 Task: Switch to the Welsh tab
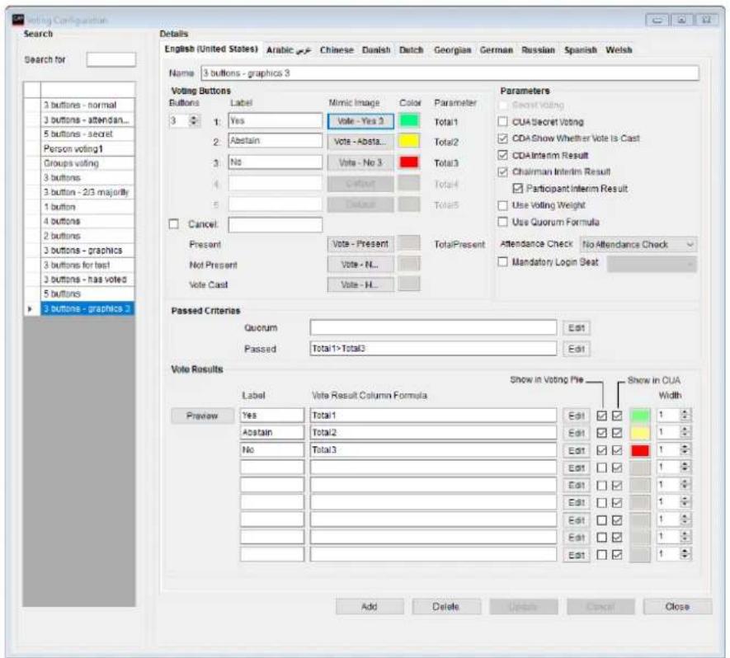click(619, 50)
